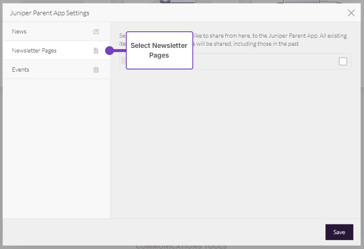Image resolution: width=364 pixels, height=249 pixels.
Task: Open the News settings section
Action: point(19,32)
